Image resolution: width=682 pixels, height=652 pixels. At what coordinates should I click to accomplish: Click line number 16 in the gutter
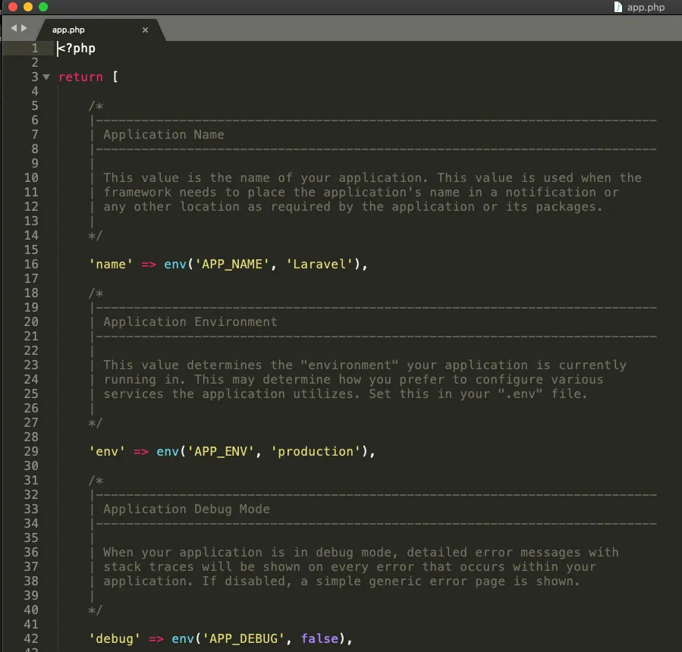(30, 264)
